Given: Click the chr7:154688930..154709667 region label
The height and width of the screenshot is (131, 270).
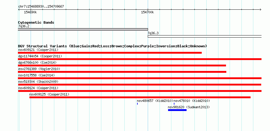Looking at the screenshot, I should 41,6.
